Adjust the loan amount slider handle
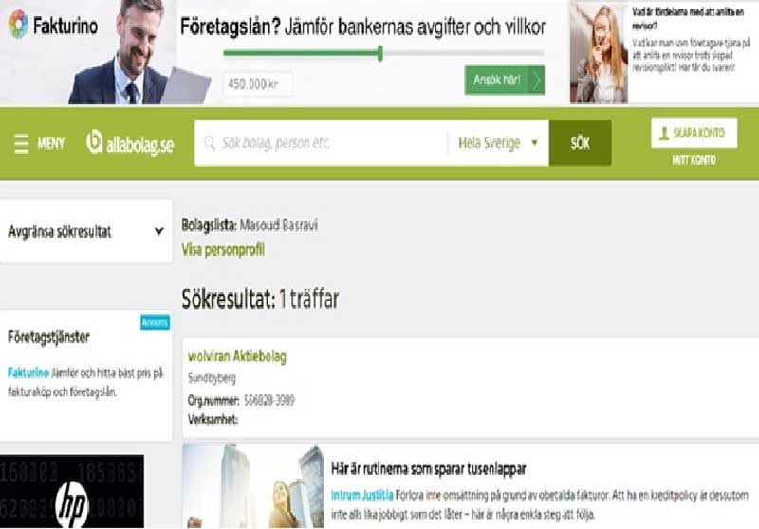 point(380,53)
